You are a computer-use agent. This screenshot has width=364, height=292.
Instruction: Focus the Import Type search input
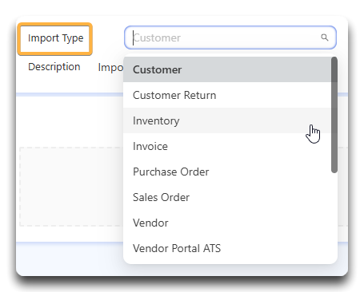tap(230, 37)
